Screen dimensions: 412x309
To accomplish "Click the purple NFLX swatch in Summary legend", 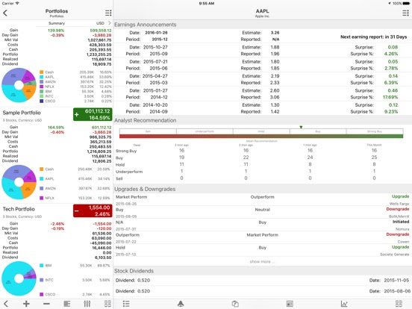I will pyautogui.click(x=42, y=87).
